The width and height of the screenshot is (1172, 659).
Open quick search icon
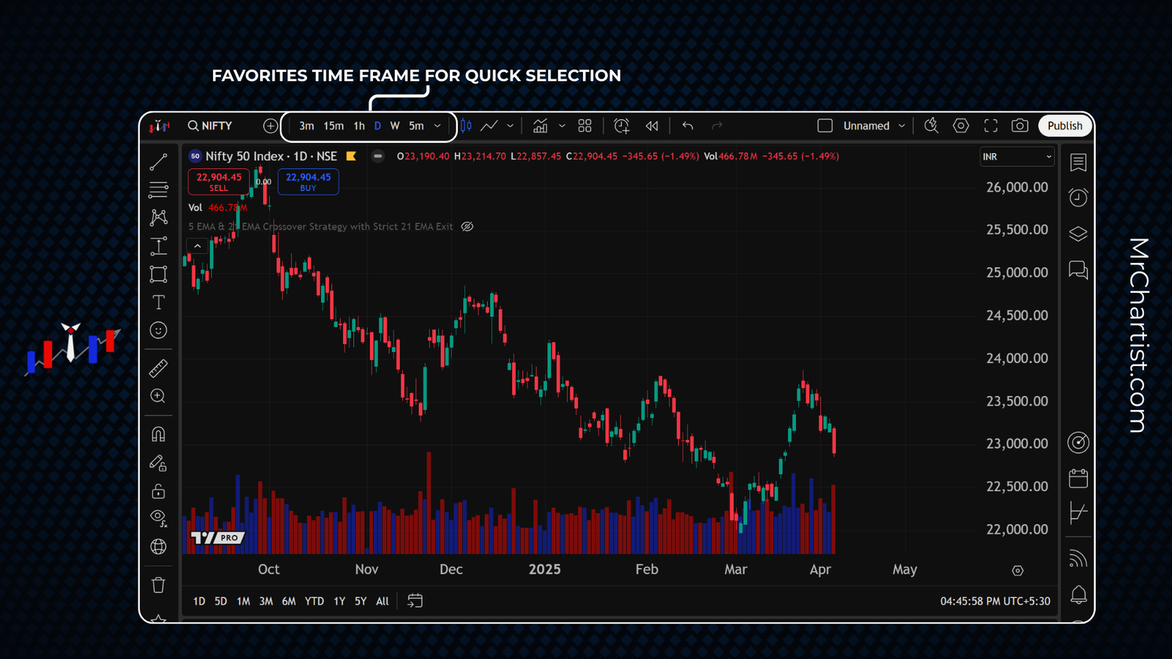tap(931, 126)
